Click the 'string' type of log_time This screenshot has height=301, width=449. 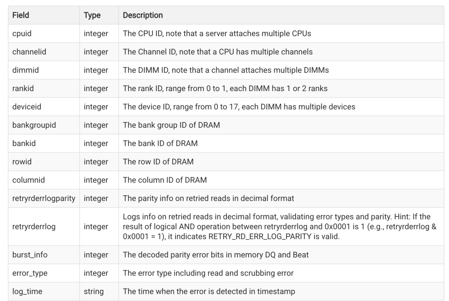coord(94,291)
